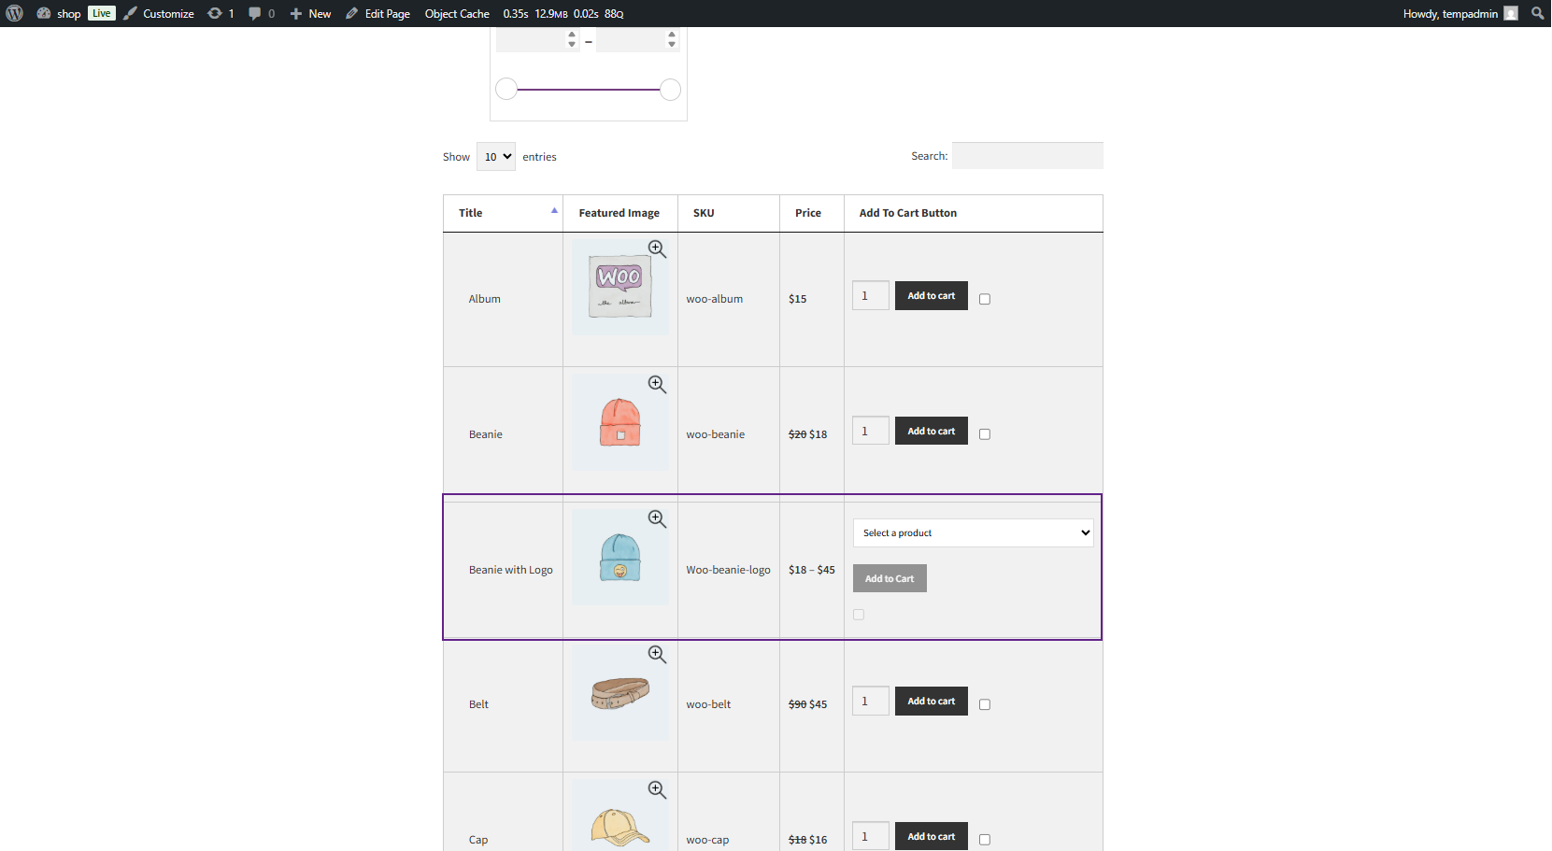Screen dimensions: 1552x851
Task: Click the admin bar search magnifier
Action: coord(1538,13)
